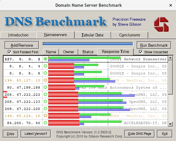Click the benchmark progress bar
This screenshot has width=176, height=141.
[x=88, y=44]
